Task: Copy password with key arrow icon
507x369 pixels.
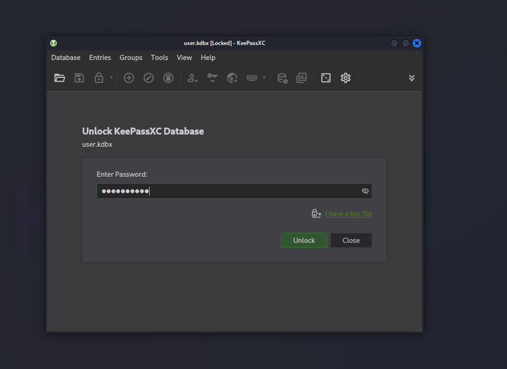Action: [x=212, y=78]
